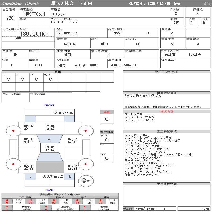Click the red C2 legend label
212x212 pixels.
(x=100, y=203)
